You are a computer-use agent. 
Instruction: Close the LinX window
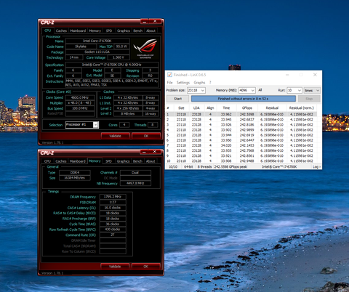(315, 75)
